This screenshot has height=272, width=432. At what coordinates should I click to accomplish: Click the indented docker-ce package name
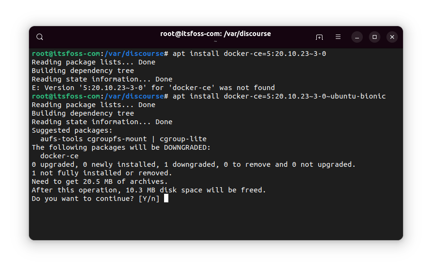click(x=59, y=156)
